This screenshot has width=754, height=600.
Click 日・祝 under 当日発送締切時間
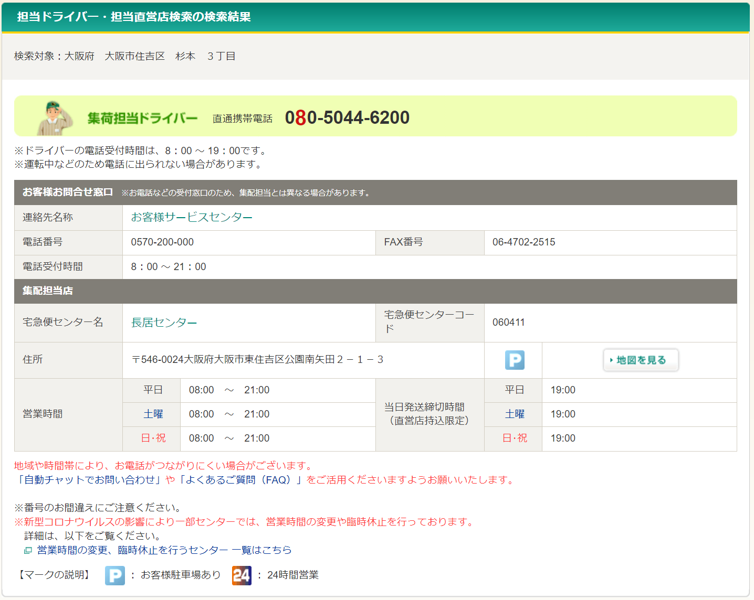click(514, 438)
